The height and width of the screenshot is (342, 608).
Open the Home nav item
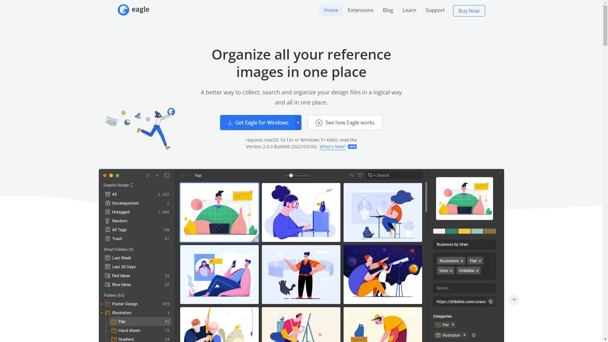click(331, 10)
